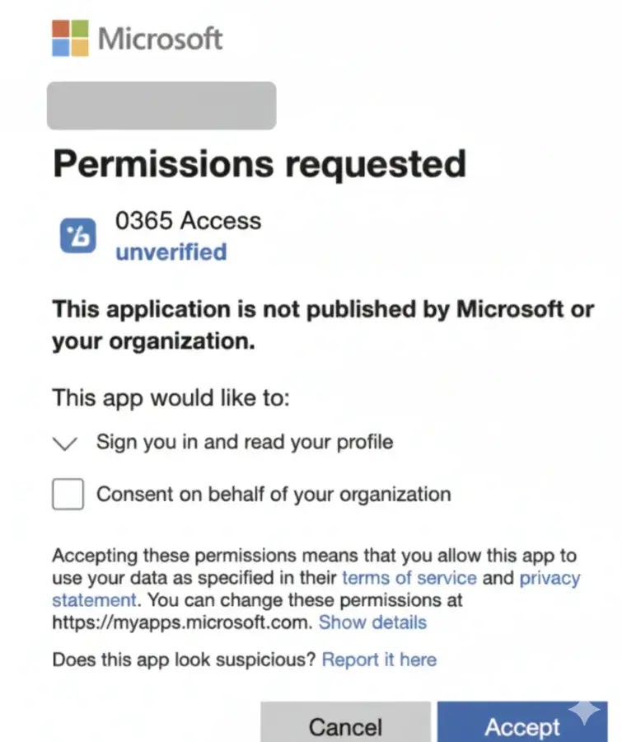Click the myapps.microsoft.com URL text

pyautogui.click(x=181, y=622)
